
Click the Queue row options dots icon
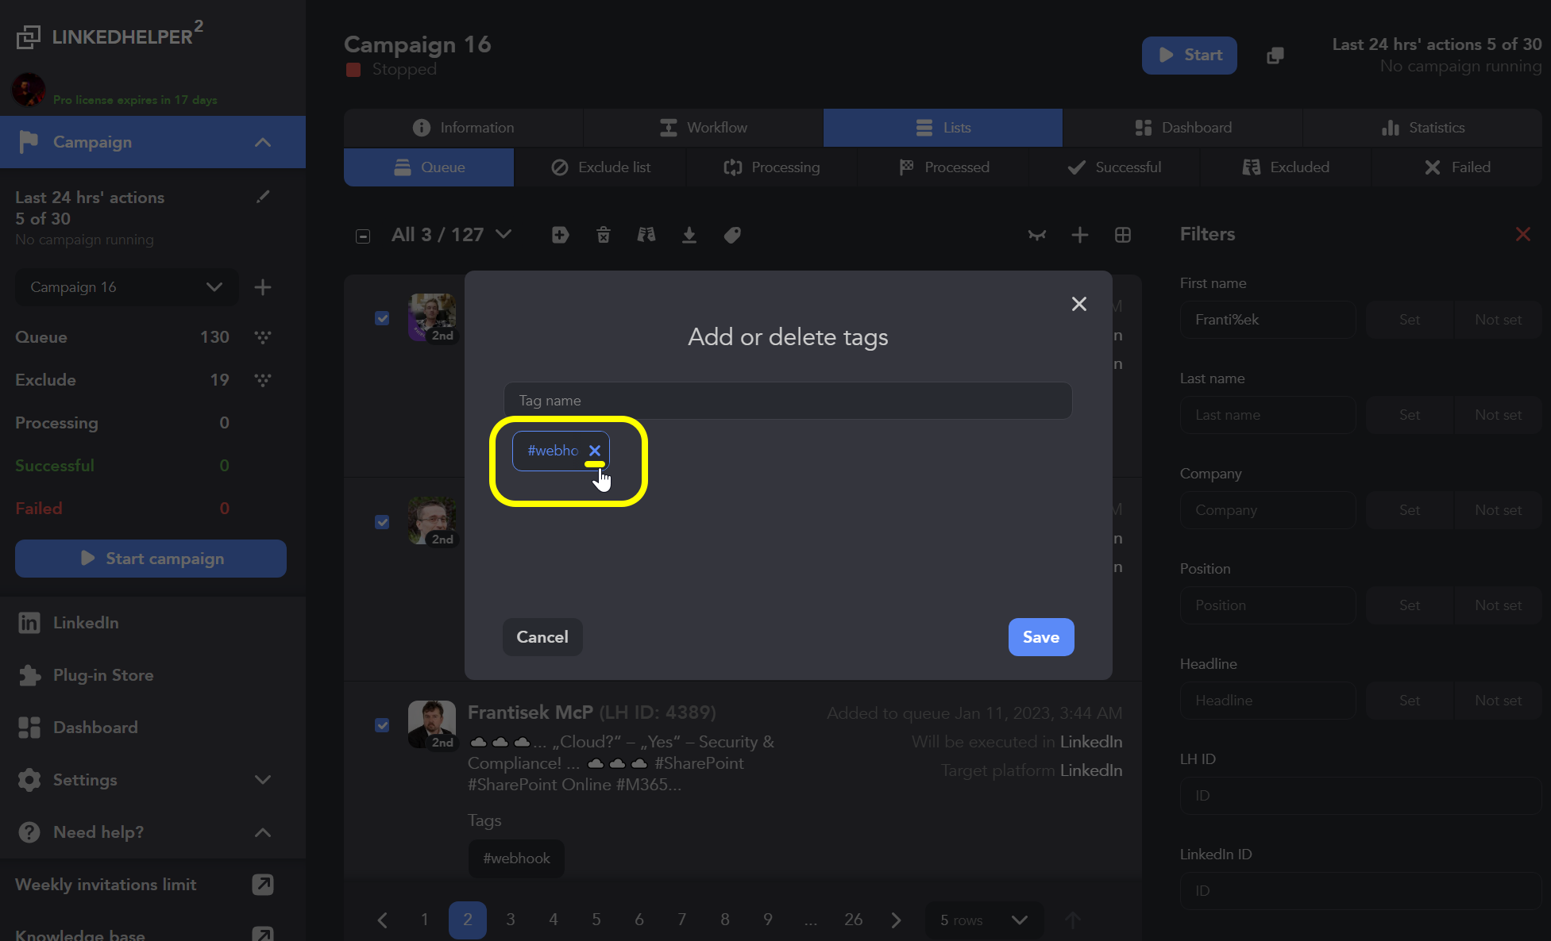tap(263, 337)
